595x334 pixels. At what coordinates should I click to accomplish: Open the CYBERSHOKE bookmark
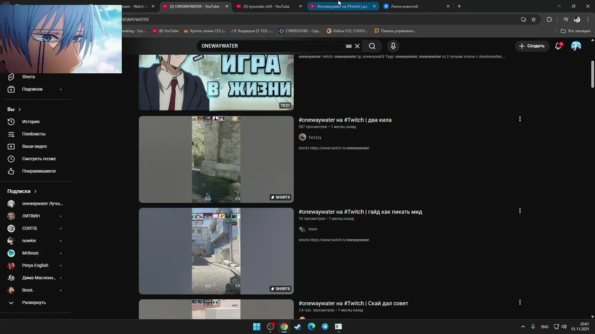300,31
